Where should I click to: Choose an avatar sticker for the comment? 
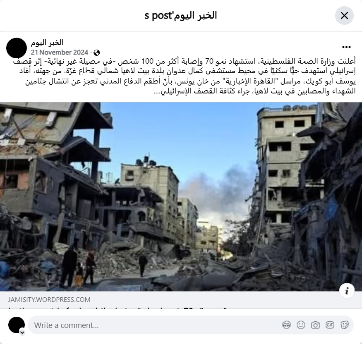tap(286, 325)
